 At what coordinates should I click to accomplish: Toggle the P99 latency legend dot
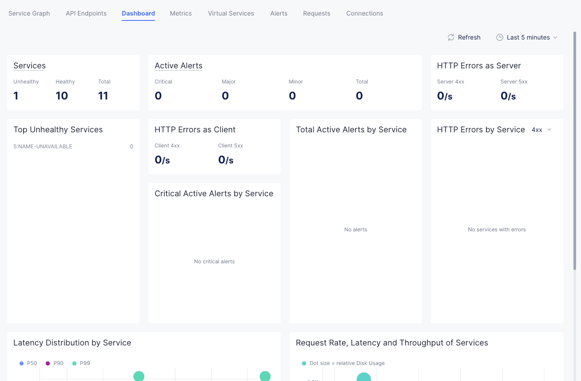[x=74, y=363]
